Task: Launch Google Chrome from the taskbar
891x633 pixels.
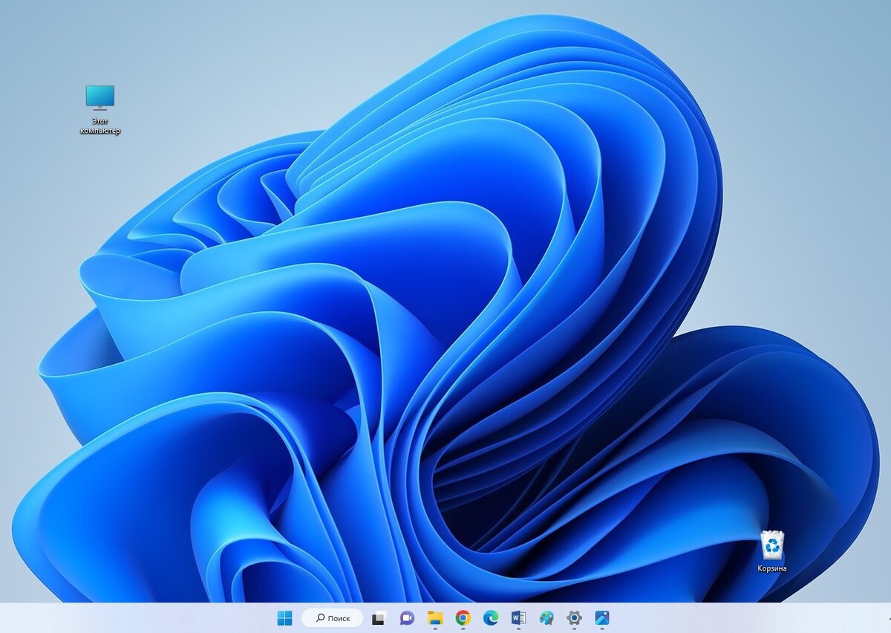Action: (463, 618)
